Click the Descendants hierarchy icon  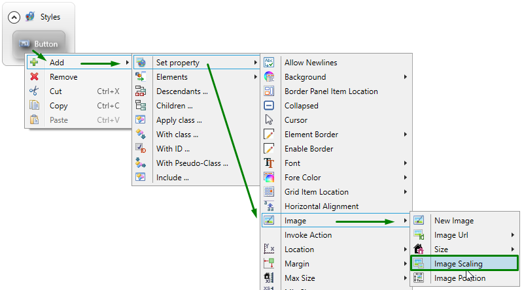point(141,91)
